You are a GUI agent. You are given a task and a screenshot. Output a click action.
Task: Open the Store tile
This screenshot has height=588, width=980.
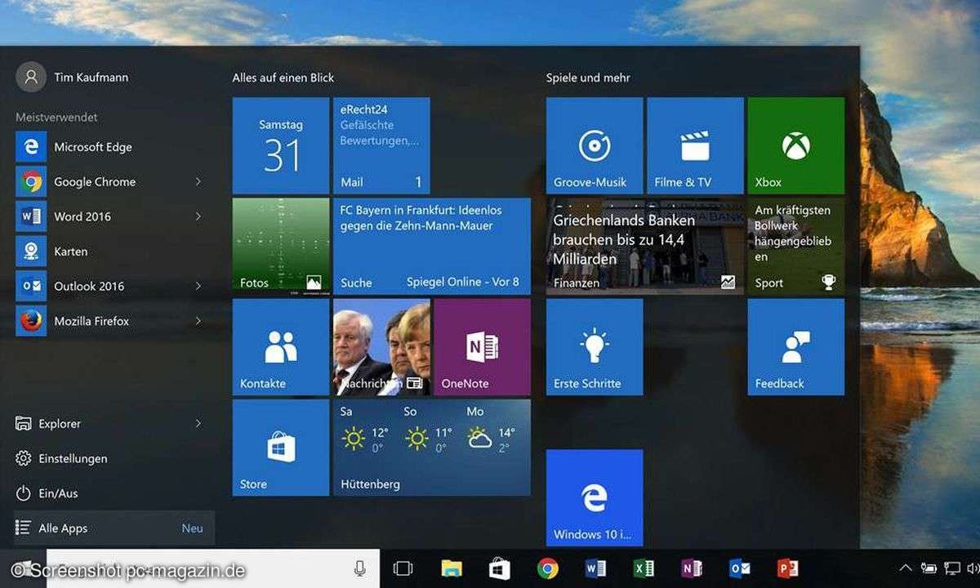(x=281, y=448)
